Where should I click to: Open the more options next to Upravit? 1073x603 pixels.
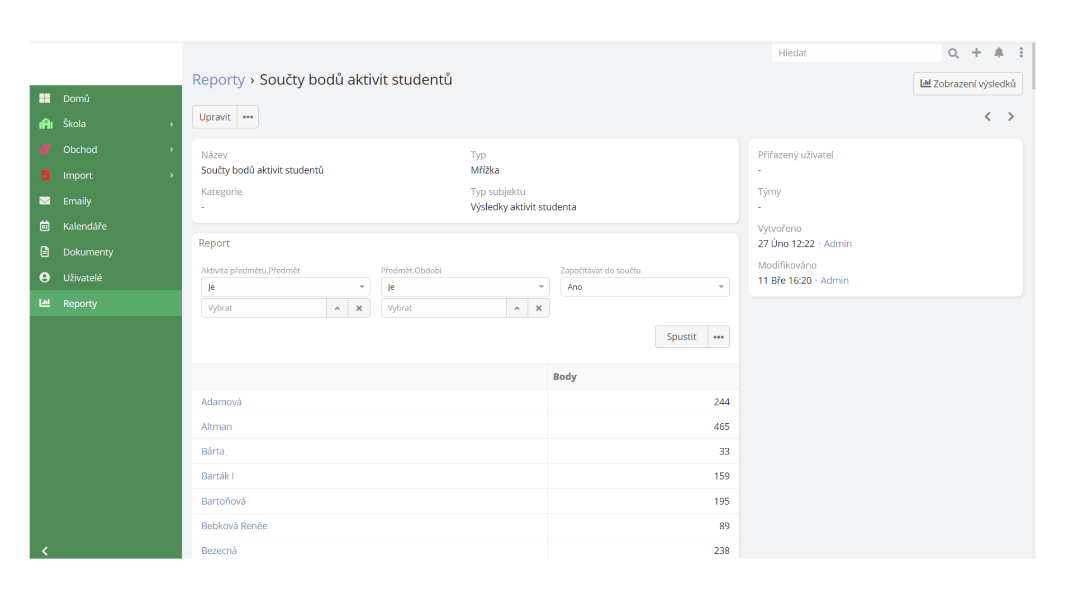(248, 117)
